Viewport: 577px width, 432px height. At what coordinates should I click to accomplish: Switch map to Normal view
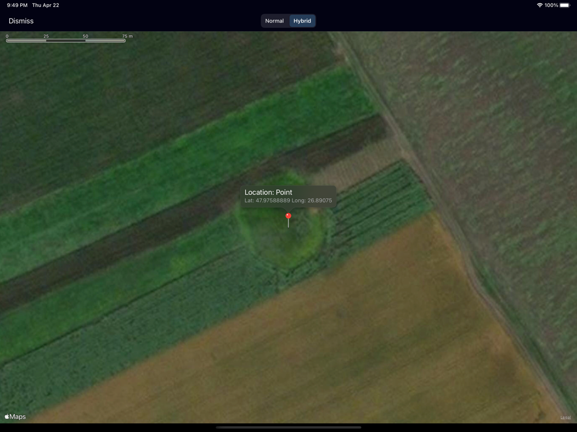pyautogui.click(x=275, y=21)
